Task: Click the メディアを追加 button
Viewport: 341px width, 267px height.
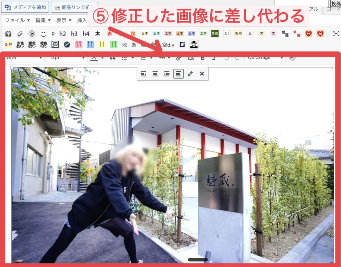Action: click(25, 7)
